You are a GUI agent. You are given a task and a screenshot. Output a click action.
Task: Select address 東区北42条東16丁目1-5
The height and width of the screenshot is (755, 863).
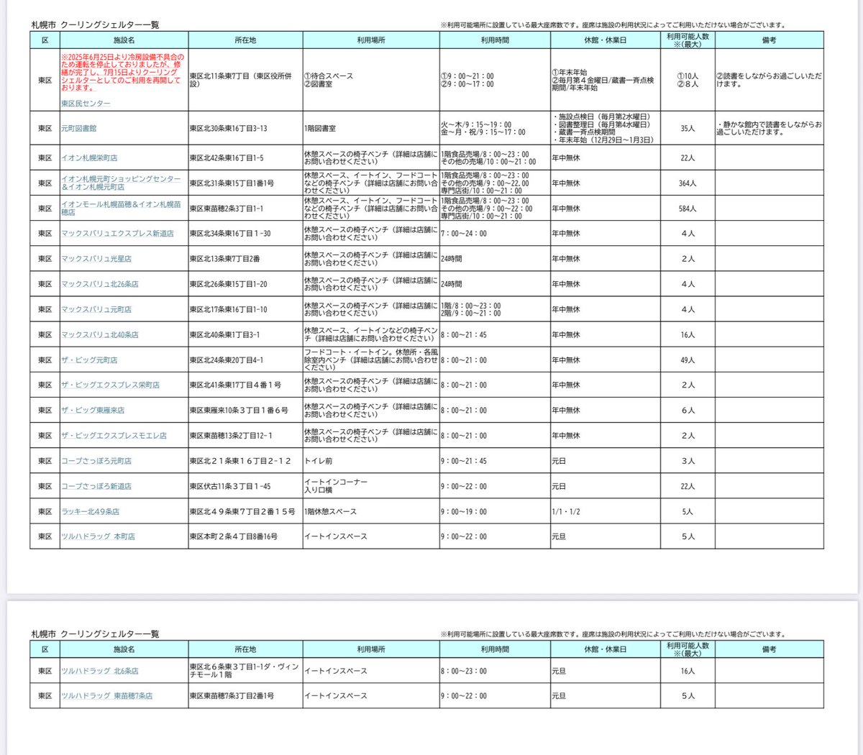pyautogui.click(x=227, y=157)
